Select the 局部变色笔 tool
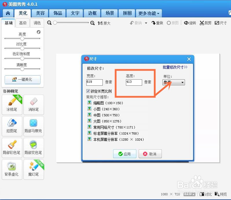The height and width of the screenshot is (200, 231). [x=34, y=148]
